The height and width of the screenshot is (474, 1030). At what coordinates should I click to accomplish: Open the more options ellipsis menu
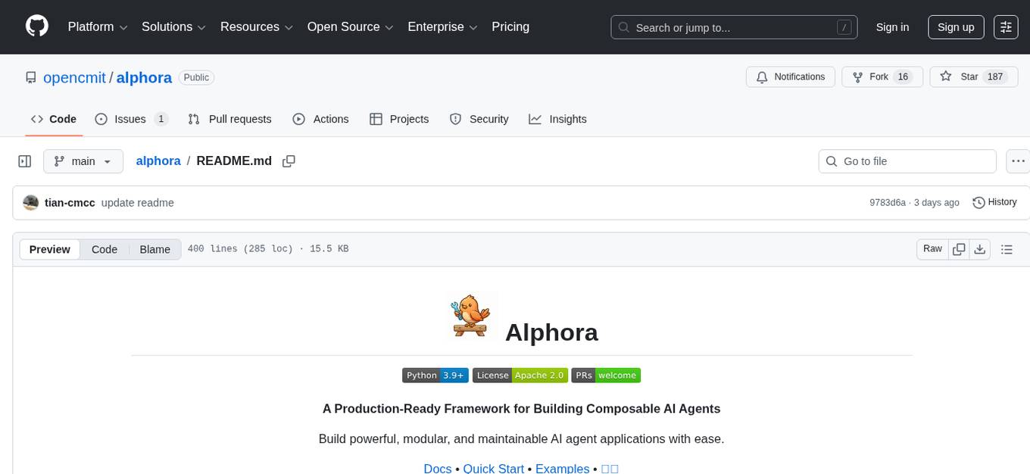click(1018, 161)
